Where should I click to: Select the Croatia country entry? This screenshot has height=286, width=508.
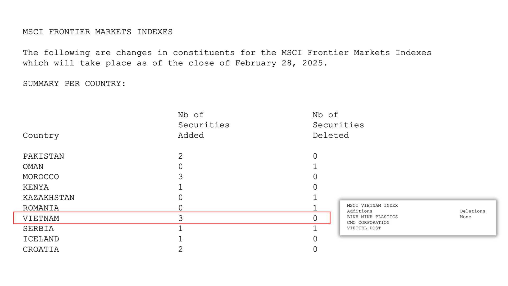point(41,249)
